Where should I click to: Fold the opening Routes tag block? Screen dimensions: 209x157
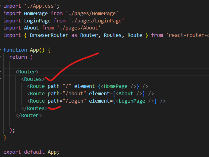(1, 79)
